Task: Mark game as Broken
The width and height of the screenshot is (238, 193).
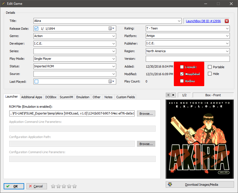Action: 182,81
